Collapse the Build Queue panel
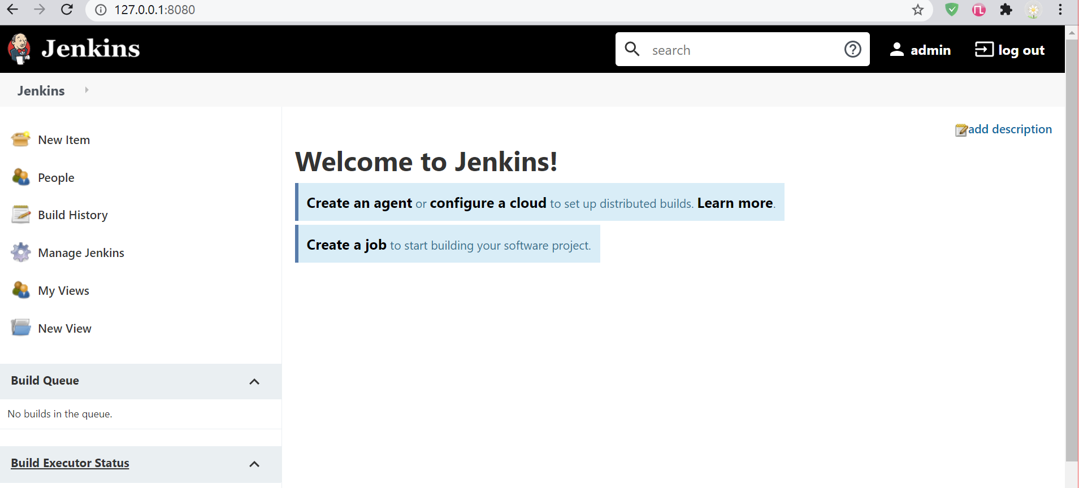Viewport: 1079px width, 488px height. coord(254,381)
